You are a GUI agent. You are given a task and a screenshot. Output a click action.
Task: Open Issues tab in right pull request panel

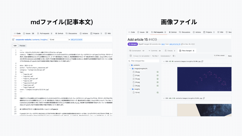[x=143, y=32]
